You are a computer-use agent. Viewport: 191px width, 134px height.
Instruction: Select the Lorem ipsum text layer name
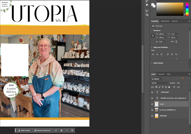[173, 98]
